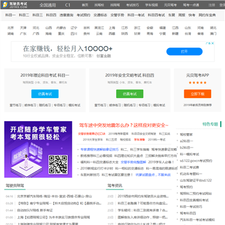Image resolution: width=225 pixels, height=225 pixels.
Task: Open 交通标志
Action: pyautogui.click(x=100, y=15)
